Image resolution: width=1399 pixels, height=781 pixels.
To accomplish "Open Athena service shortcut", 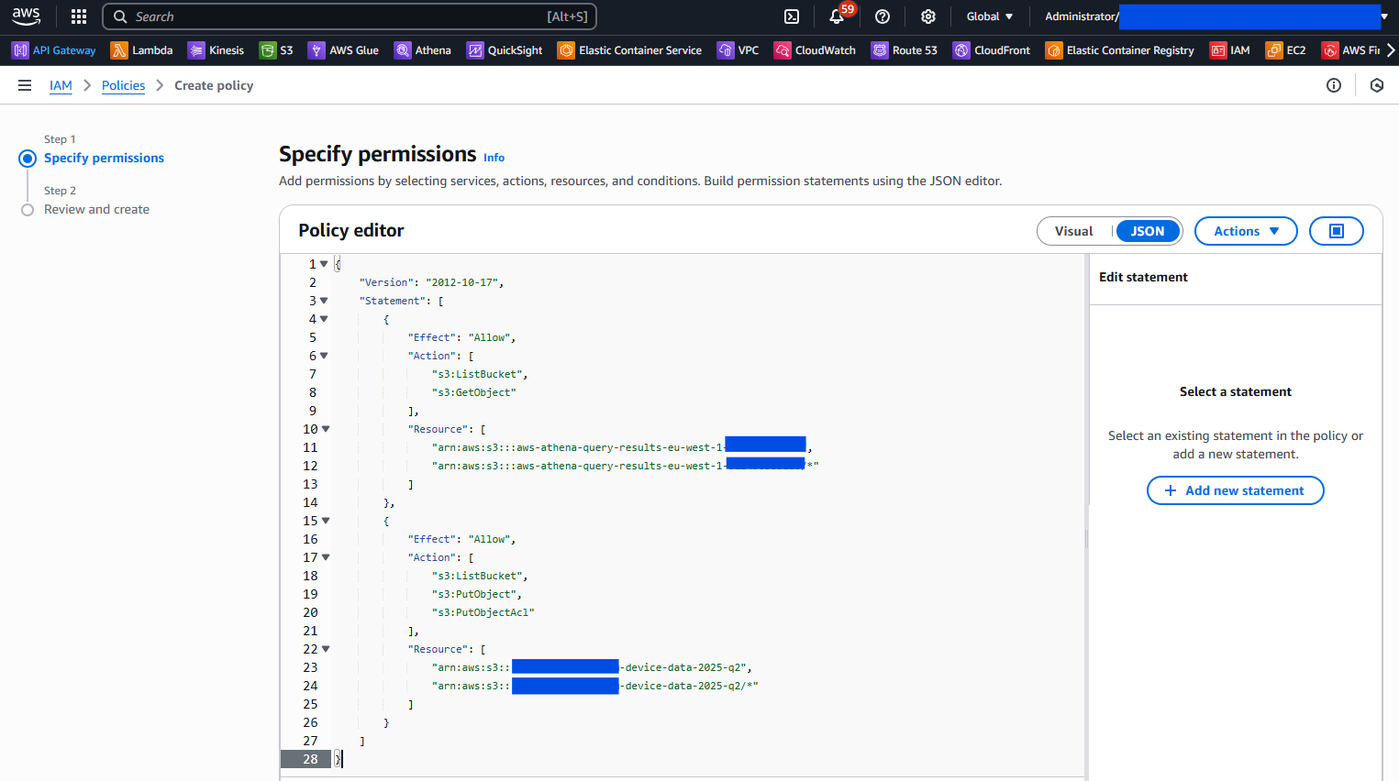I will [x=423, y=50].
